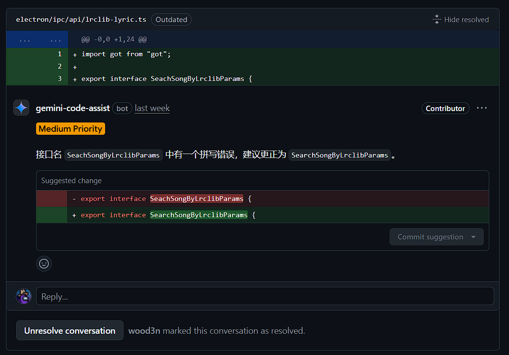
Task: Open the electron/ipc/api/lrclib-lyric.ts file link
Action: point(81,20)
